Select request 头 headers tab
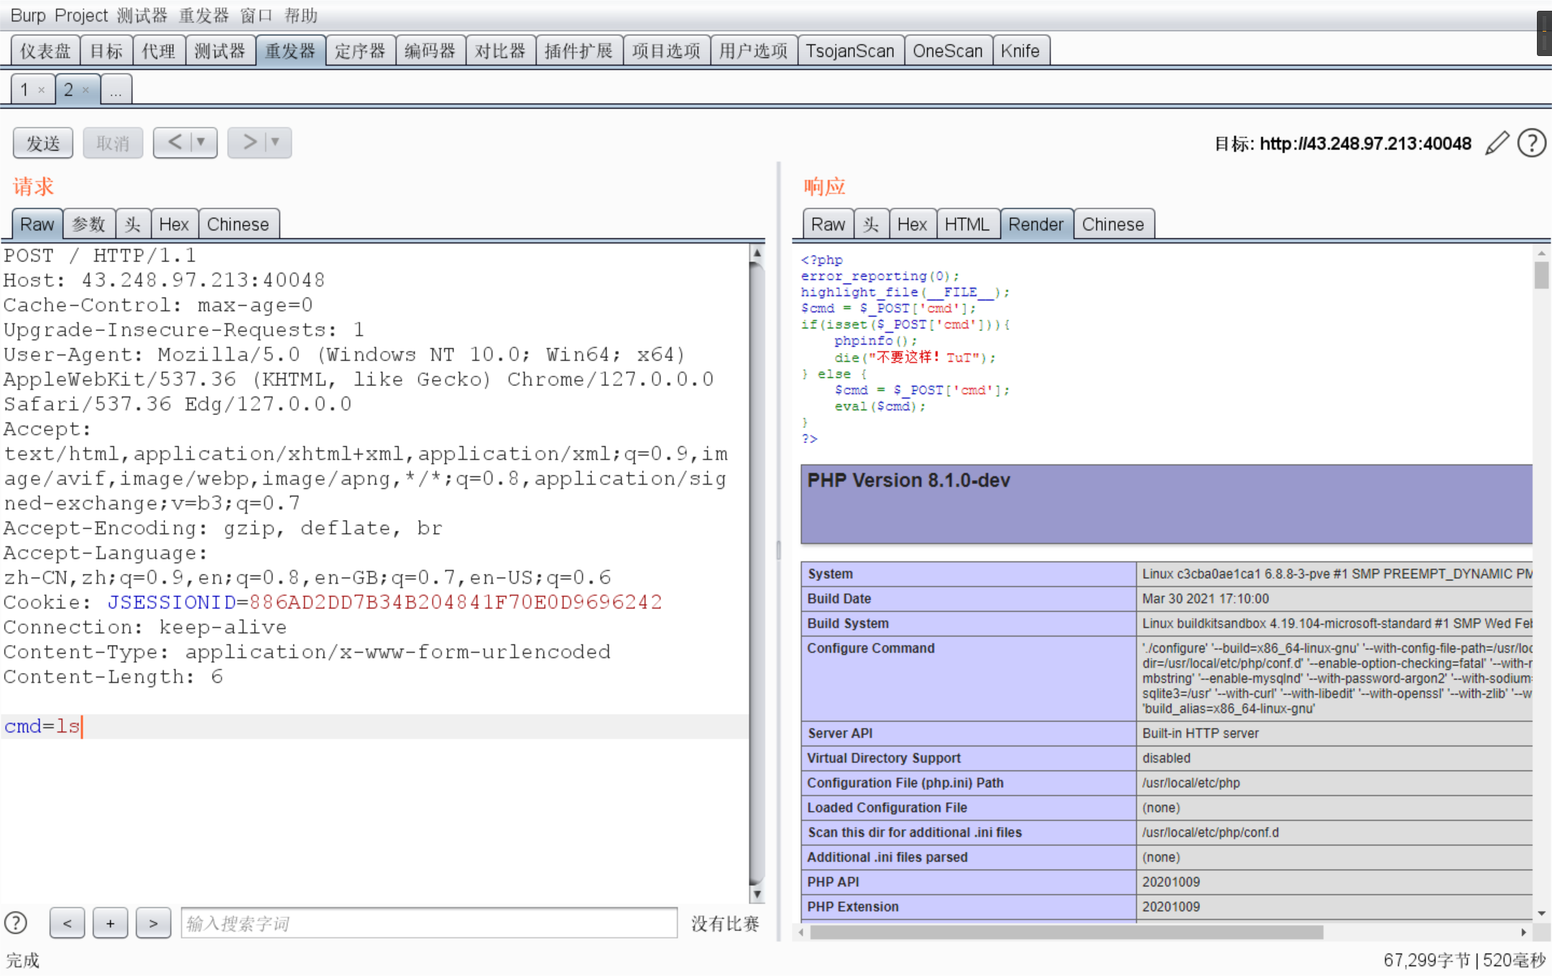The height and width of the screenshot is (976, 1552). pyautogui.click(x=133, y=224)
